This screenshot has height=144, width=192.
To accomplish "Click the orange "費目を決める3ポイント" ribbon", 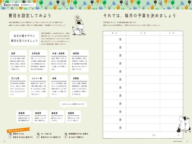I will (19, 130).
